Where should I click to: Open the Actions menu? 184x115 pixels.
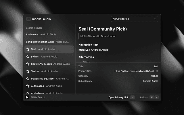(143, 97)
